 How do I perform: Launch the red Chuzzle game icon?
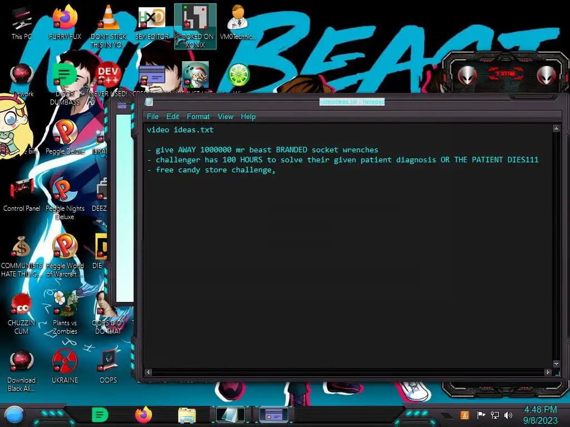(22, 314)
